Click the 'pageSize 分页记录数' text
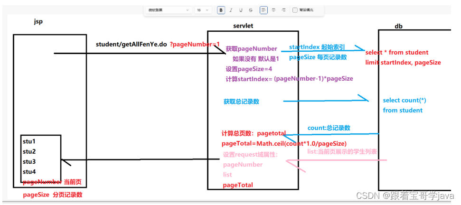 click(x=53, y=195)
